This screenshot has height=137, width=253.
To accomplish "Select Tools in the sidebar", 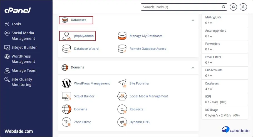I will click(x=16, y=24).
